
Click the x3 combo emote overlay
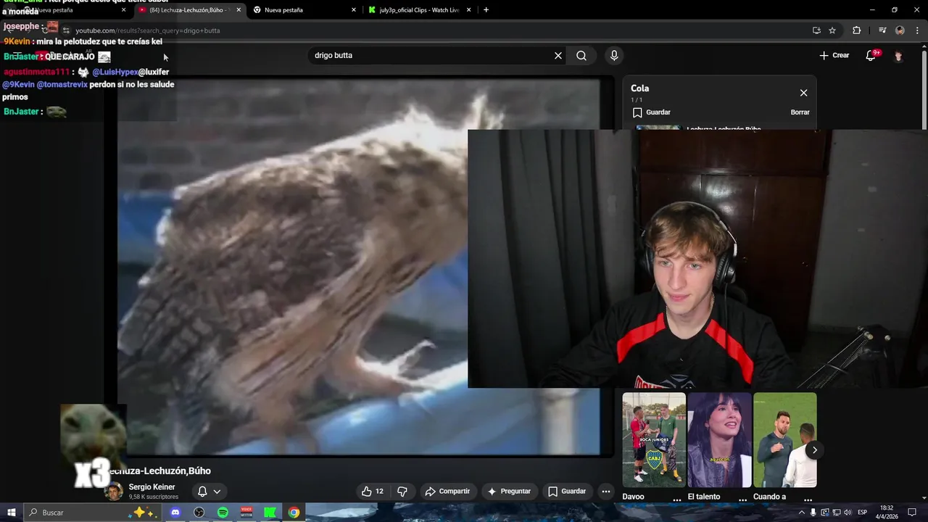(x=93, y=446)
